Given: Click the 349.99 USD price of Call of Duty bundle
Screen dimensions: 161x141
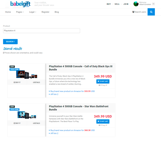Looking at the screenshot, I should point(103,77).
